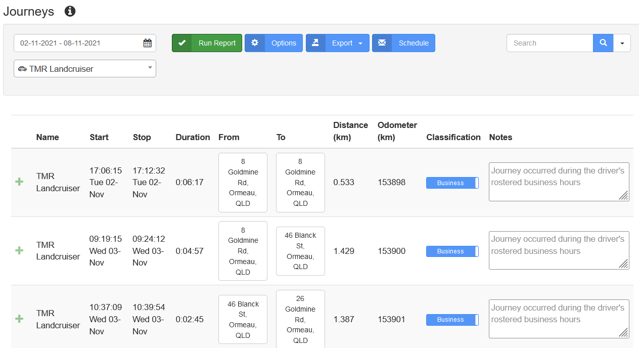Click the duration 0:06:17

(x=190, y=182)
